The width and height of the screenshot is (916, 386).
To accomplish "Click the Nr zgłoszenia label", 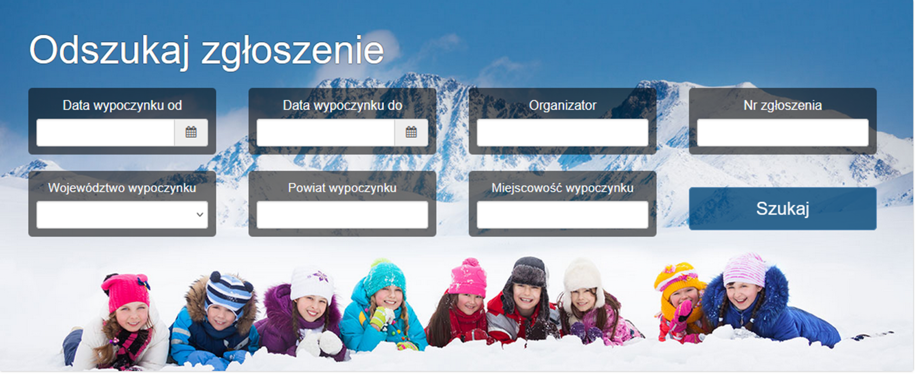I will 782,105.
